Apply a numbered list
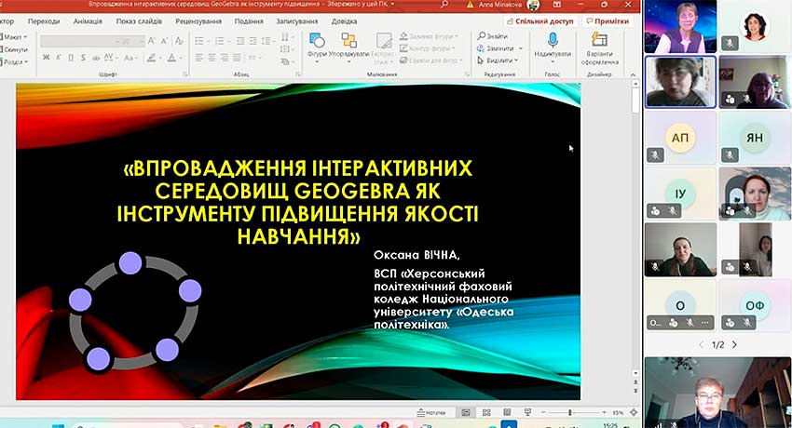The image size is (792, 428). (x=221, y=41)
